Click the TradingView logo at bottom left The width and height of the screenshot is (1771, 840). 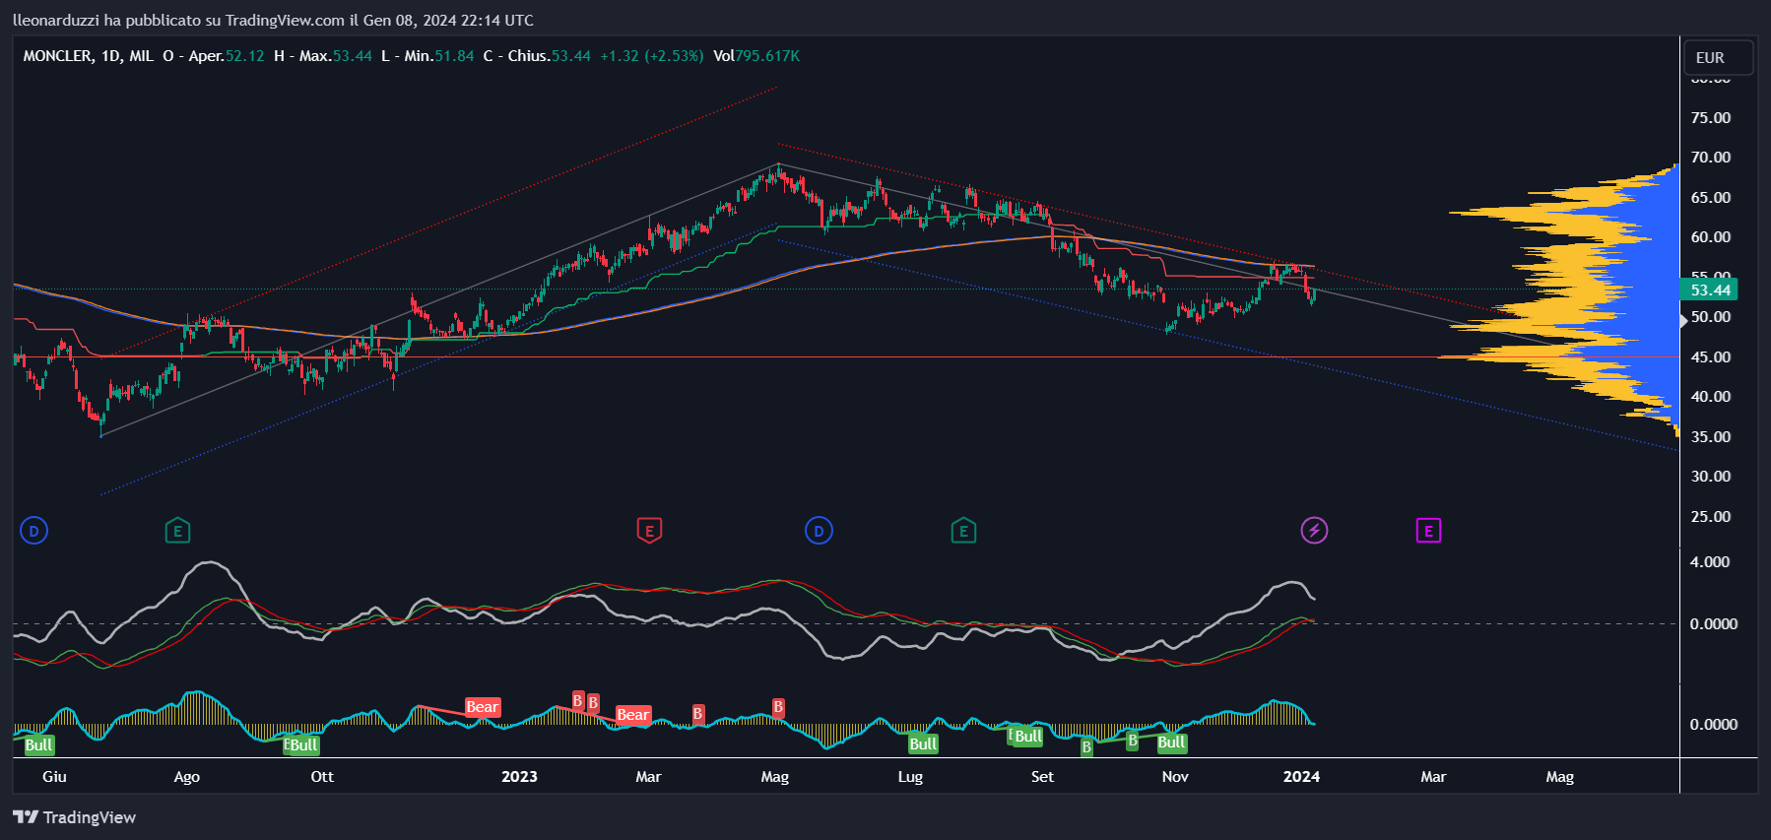[74, 817]
